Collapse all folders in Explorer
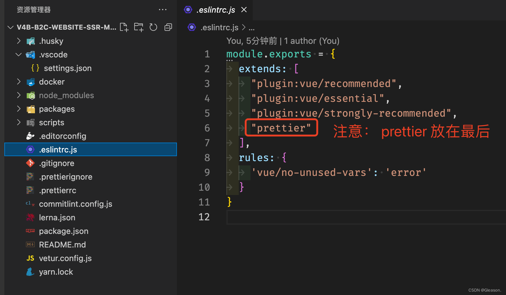The image size is (506, 295). tap(168, 27)
